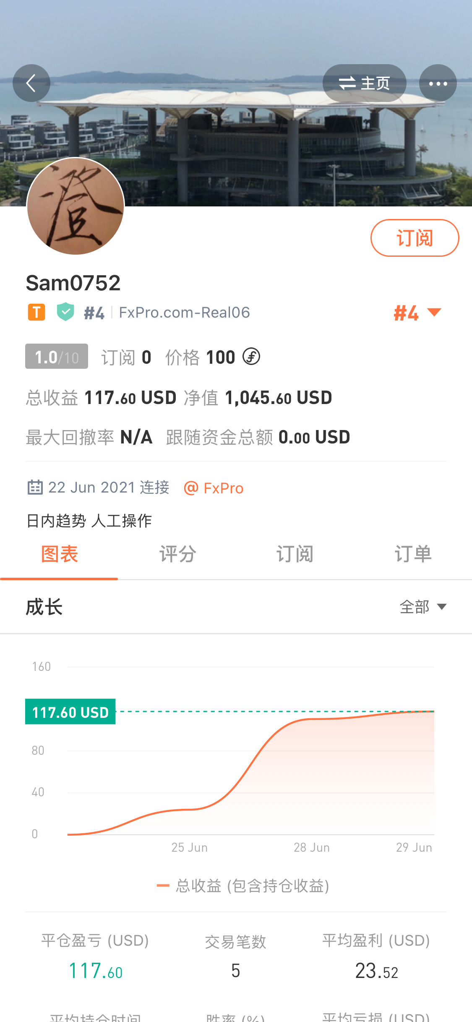Tap the 1.0/10 rating badge
This screenshot has height=1022, width=472.
click(57, 357)
